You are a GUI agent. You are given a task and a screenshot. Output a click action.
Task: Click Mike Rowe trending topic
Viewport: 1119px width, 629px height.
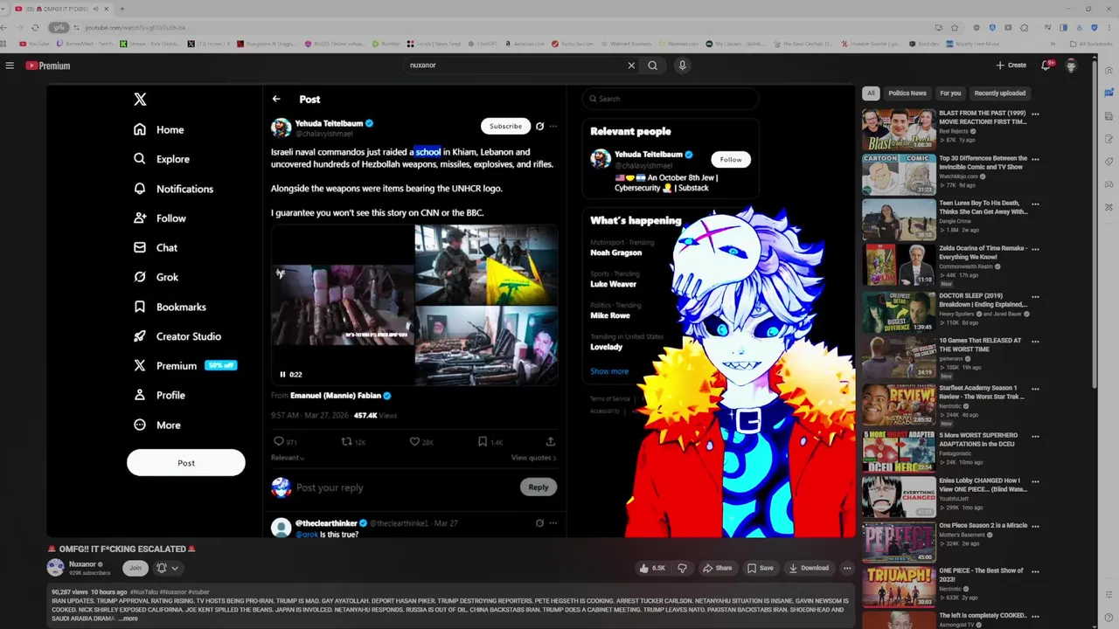(x=608, y=315)
